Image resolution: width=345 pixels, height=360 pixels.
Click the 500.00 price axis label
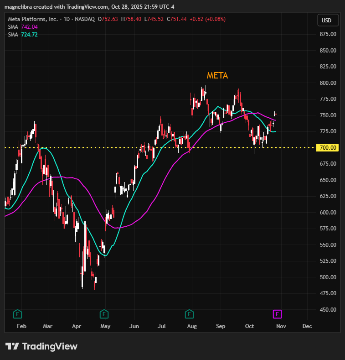328,277
